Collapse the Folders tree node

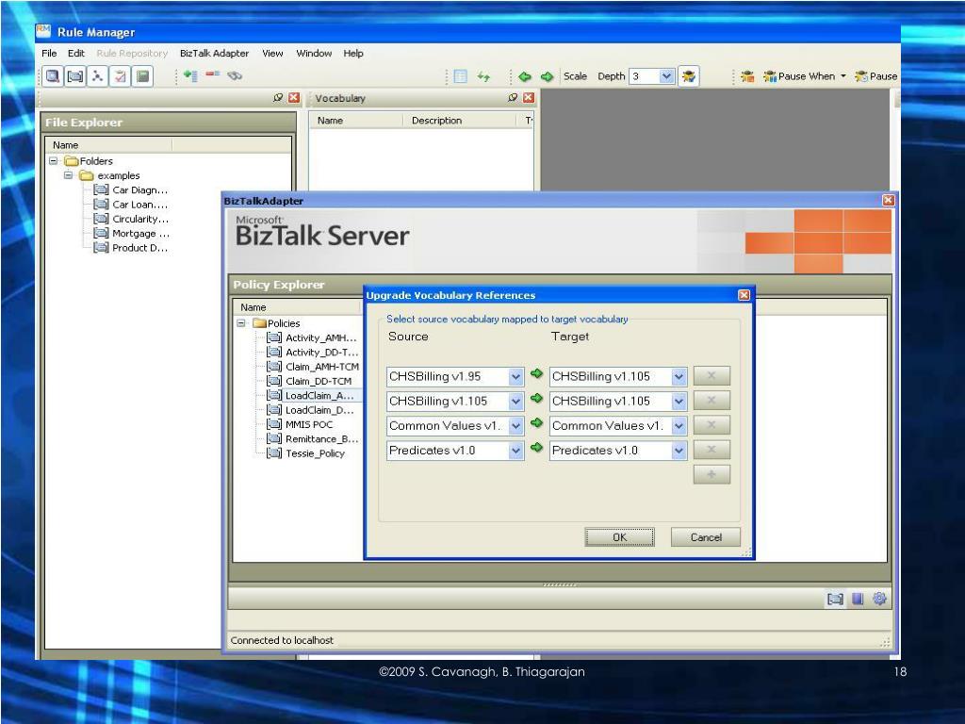click(x=54, y=160)
